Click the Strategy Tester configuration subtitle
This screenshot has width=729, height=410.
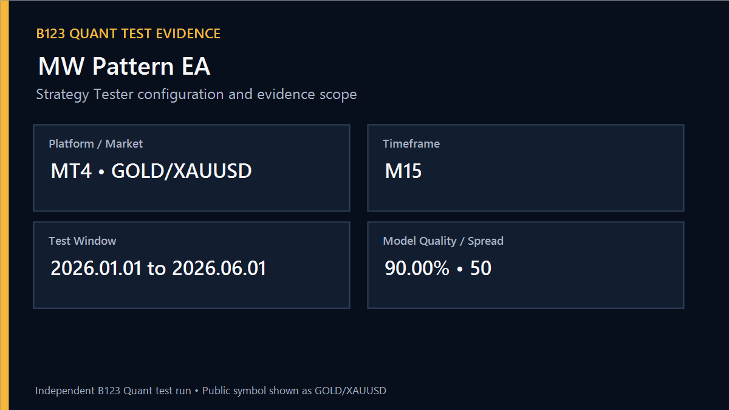point(196,95)
